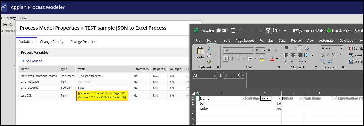Image resolution: width=364 pixels, height=126 pixels.
Task: Click the Non-Sensitive label in Excel title bar
Action: [x=341, y=30]
